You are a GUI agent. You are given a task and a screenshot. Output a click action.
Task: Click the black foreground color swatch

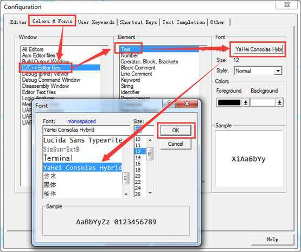tap(229, 102)
